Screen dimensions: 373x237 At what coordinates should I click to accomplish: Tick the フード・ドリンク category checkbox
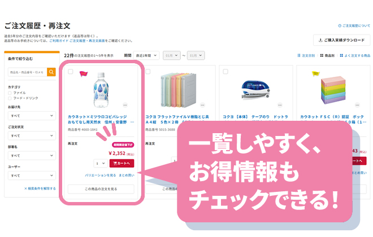tap(11, 98)
